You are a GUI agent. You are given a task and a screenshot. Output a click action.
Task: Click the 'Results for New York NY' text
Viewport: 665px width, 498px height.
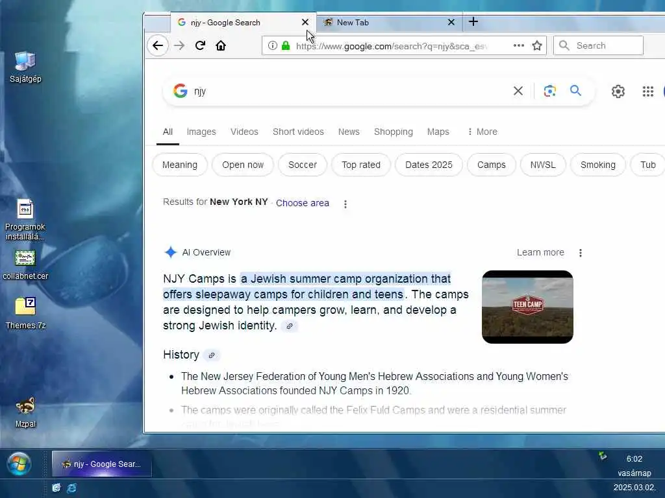[215, 202]
